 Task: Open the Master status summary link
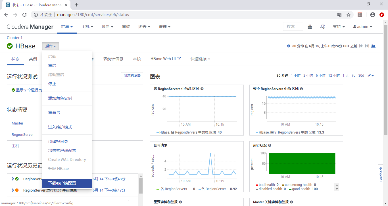18,123
